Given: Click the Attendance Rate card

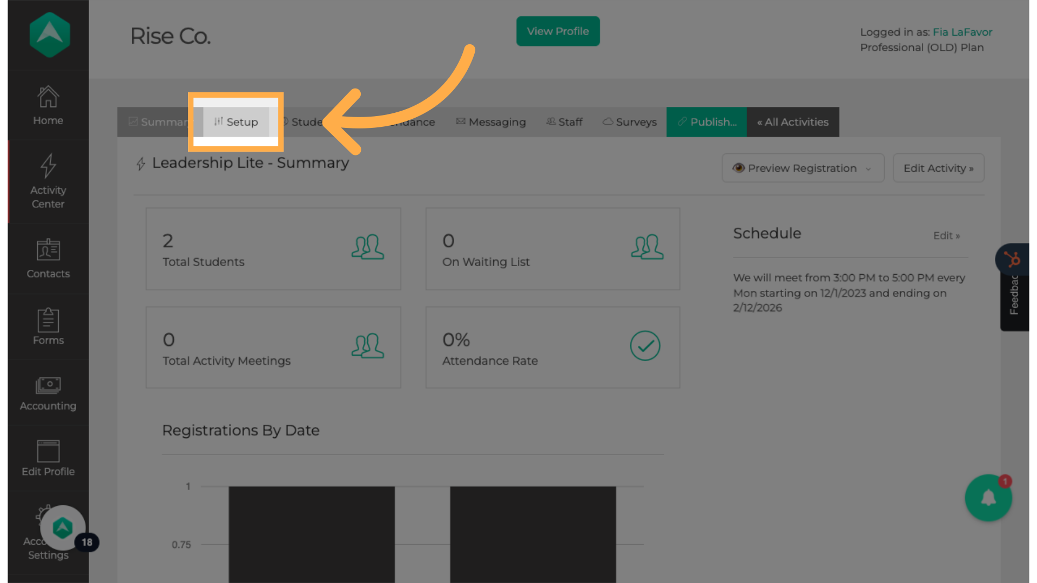Looking at the screenshot, I should pyautogui.click(x=553, y=348).
